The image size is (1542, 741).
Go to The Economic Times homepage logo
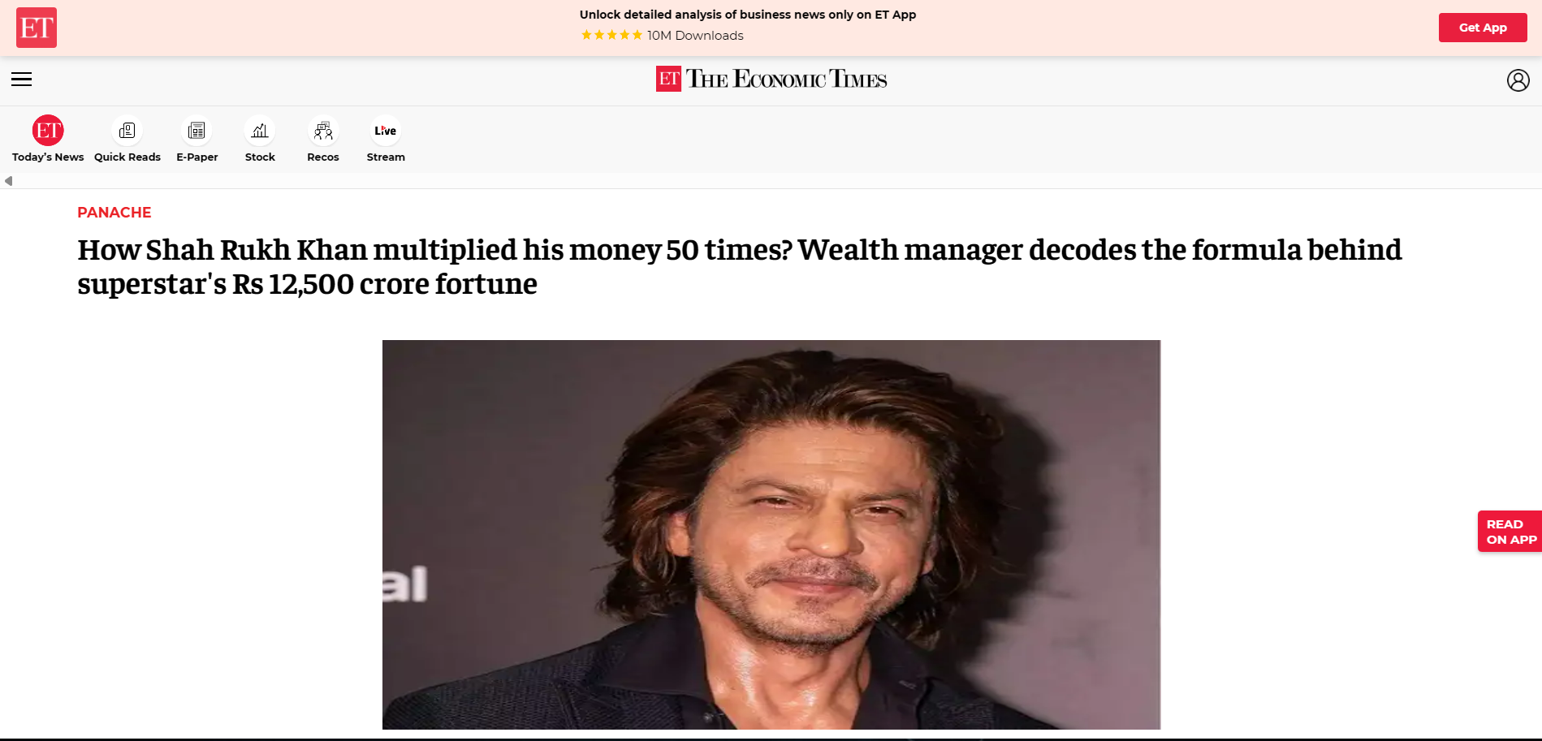coord(771,80)
